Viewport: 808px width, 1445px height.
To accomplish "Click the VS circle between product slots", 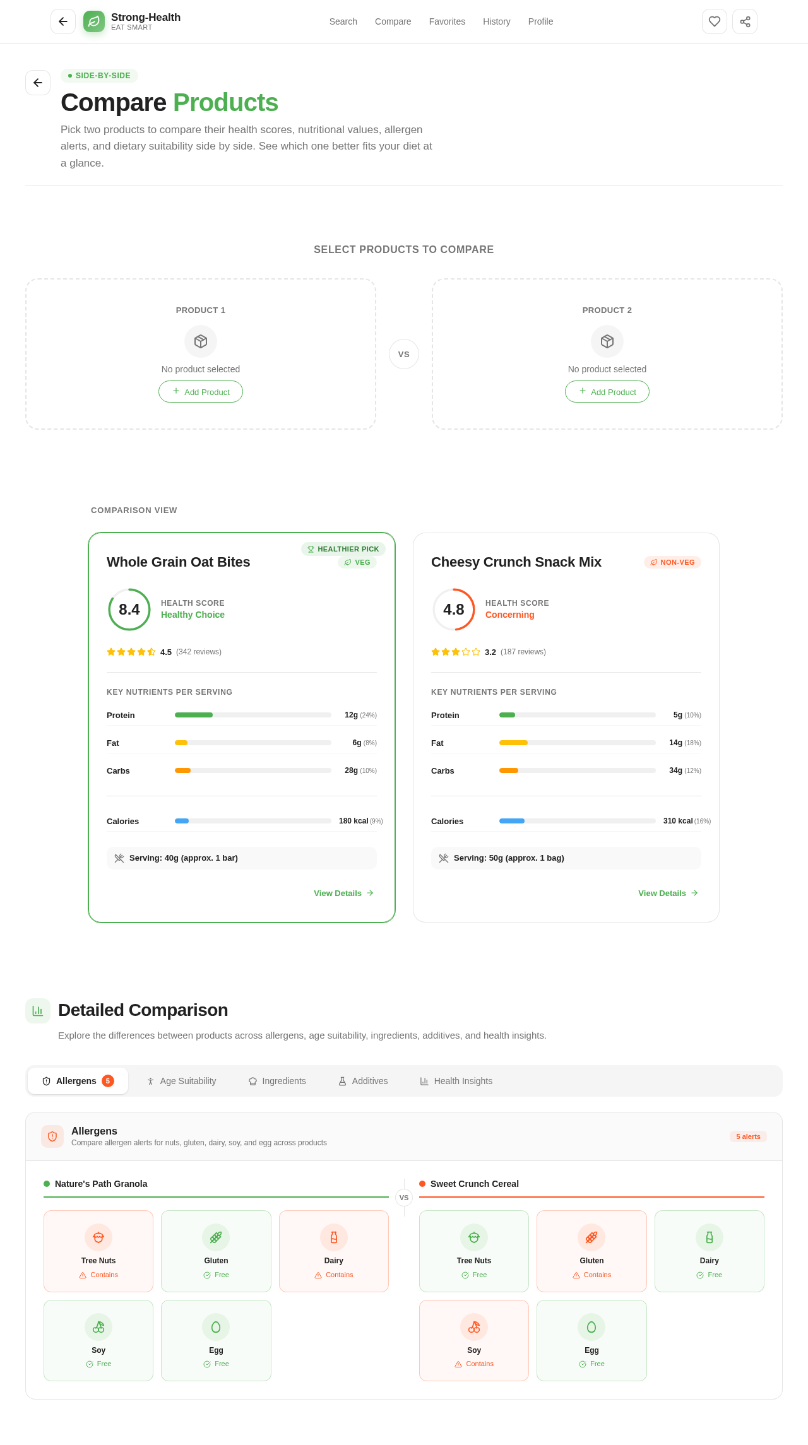I will (x=404, y=354).
